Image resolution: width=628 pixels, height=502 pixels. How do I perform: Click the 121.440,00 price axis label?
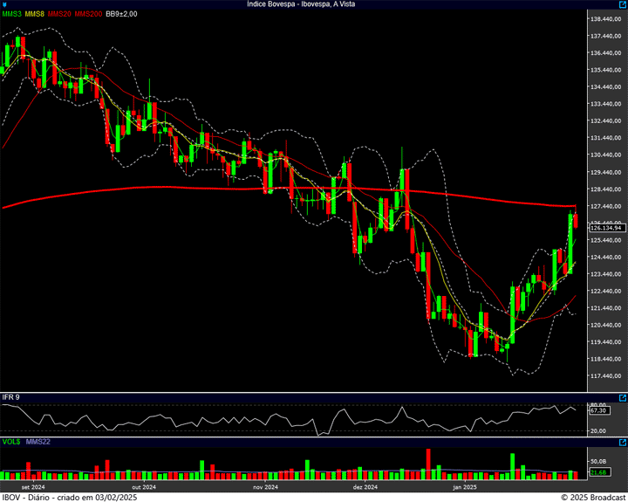(606, 308)
